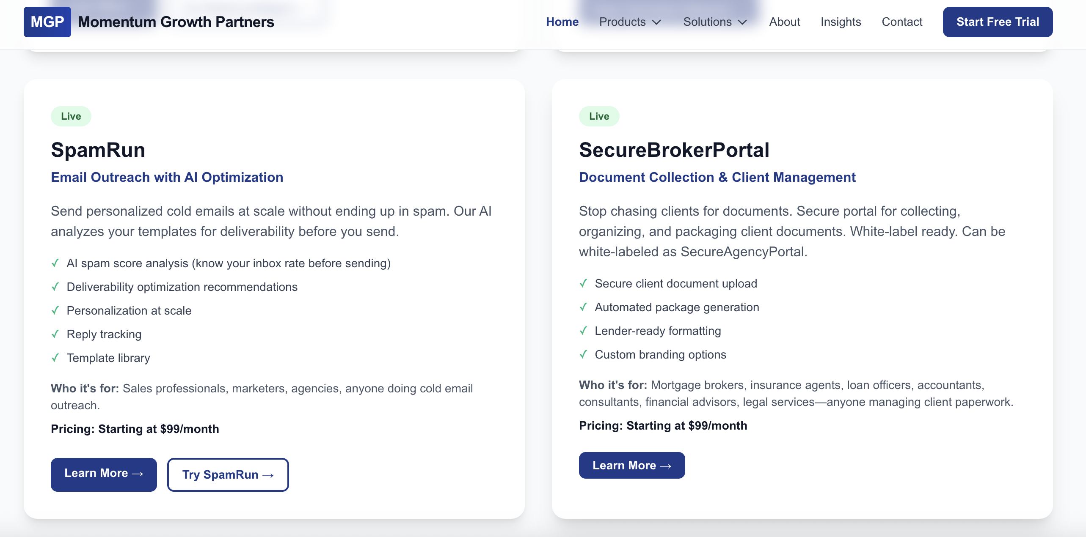Click Learn More under SpamRun
The width and height of the screenshot is (1086, 537).
click(x=103, y=474)
